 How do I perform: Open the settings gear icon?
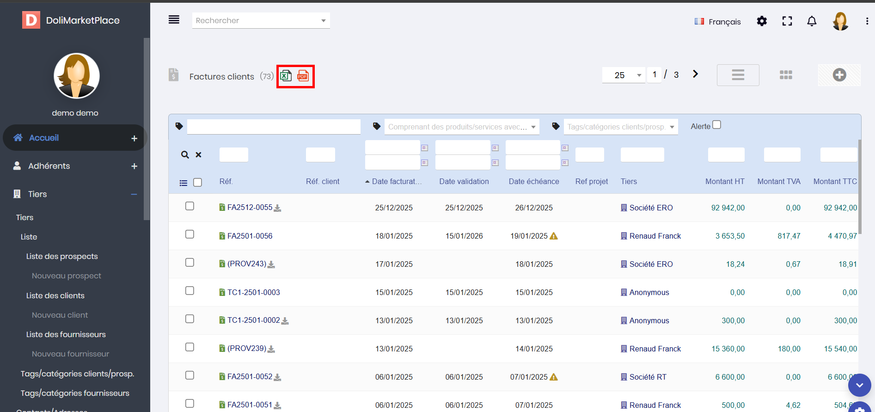762,21
